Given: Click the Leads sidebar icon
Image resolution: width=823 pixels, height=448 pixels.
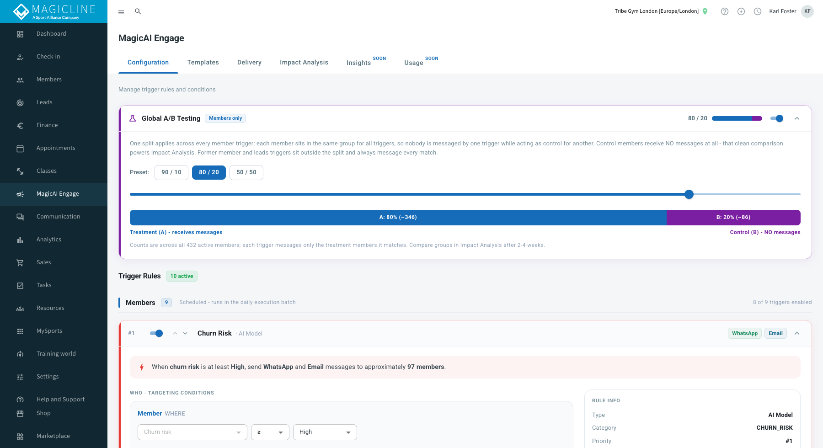Looking at the screenshot, I should [x=20, y=102].
